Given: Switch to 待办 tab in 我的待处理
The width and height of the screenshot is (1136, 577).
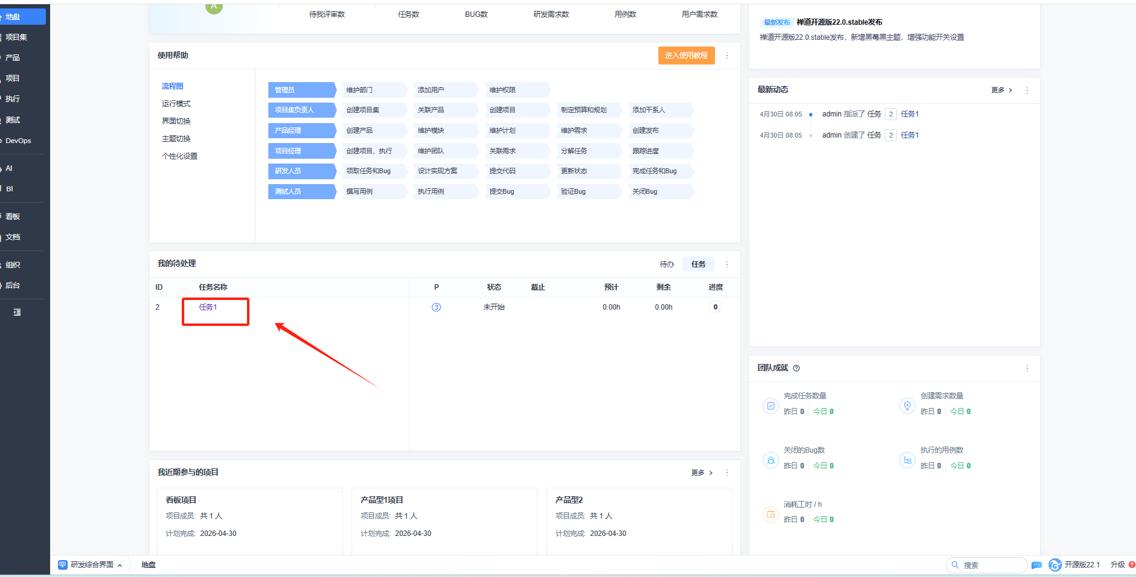Looking at the screenshot, I should click(x=667, y=264).
